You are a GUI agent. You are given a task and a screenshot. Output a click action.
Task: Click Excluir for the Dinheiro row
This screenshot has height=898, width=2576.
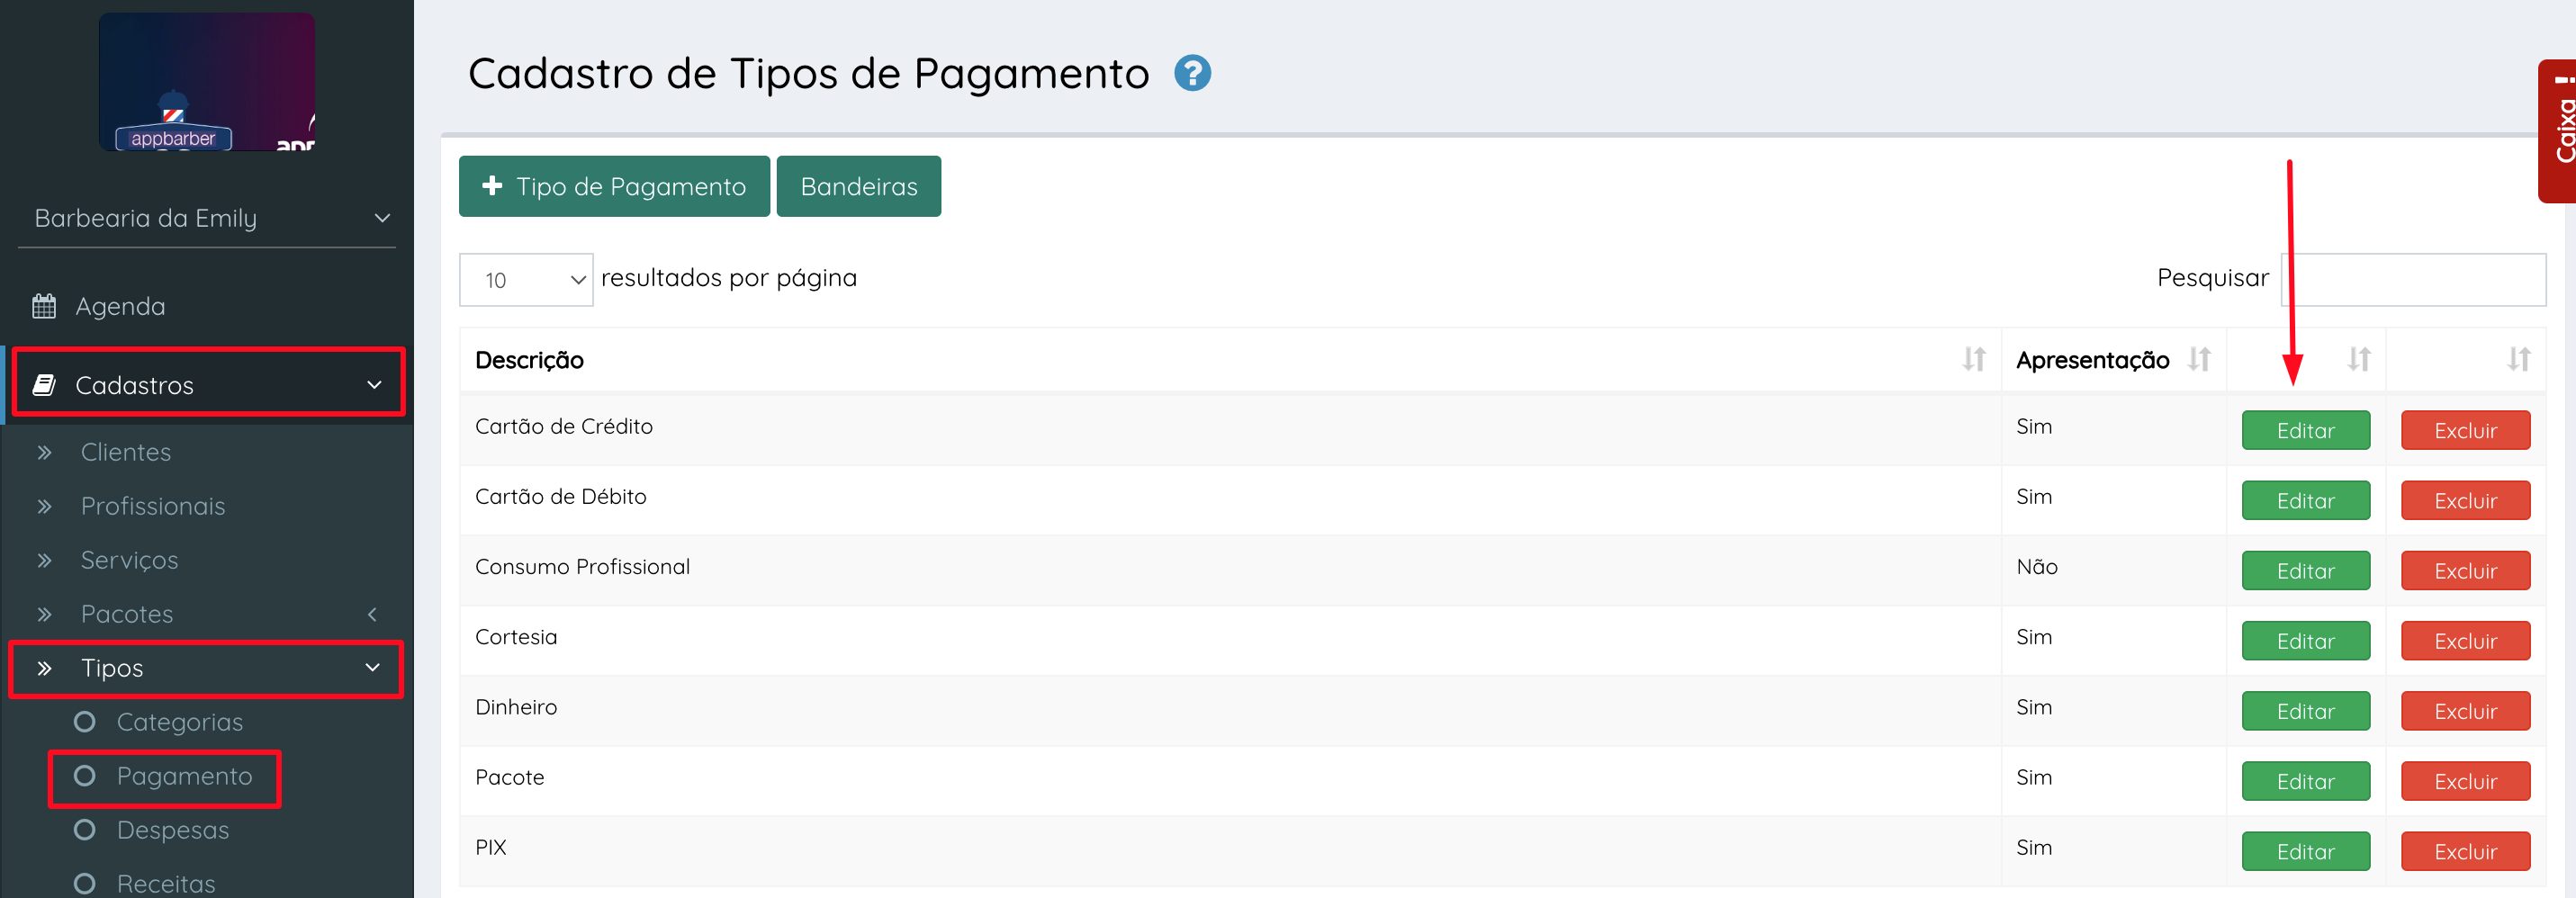point(2465,711)
